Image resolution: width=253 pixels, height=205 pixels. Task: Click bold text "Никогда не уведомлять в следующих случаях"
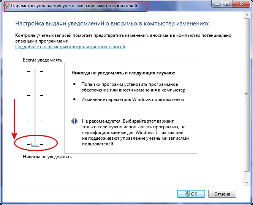pyautogui.click(x=123, y=73)
